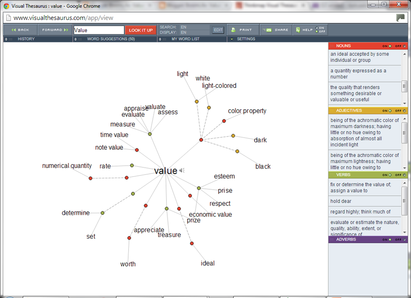Expand the Word Suggestions (50) panel

point(76,39)
